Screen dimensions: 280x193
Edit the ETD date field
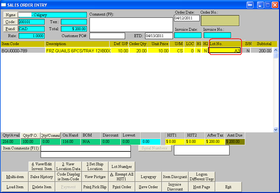click(x=158, y=36)
